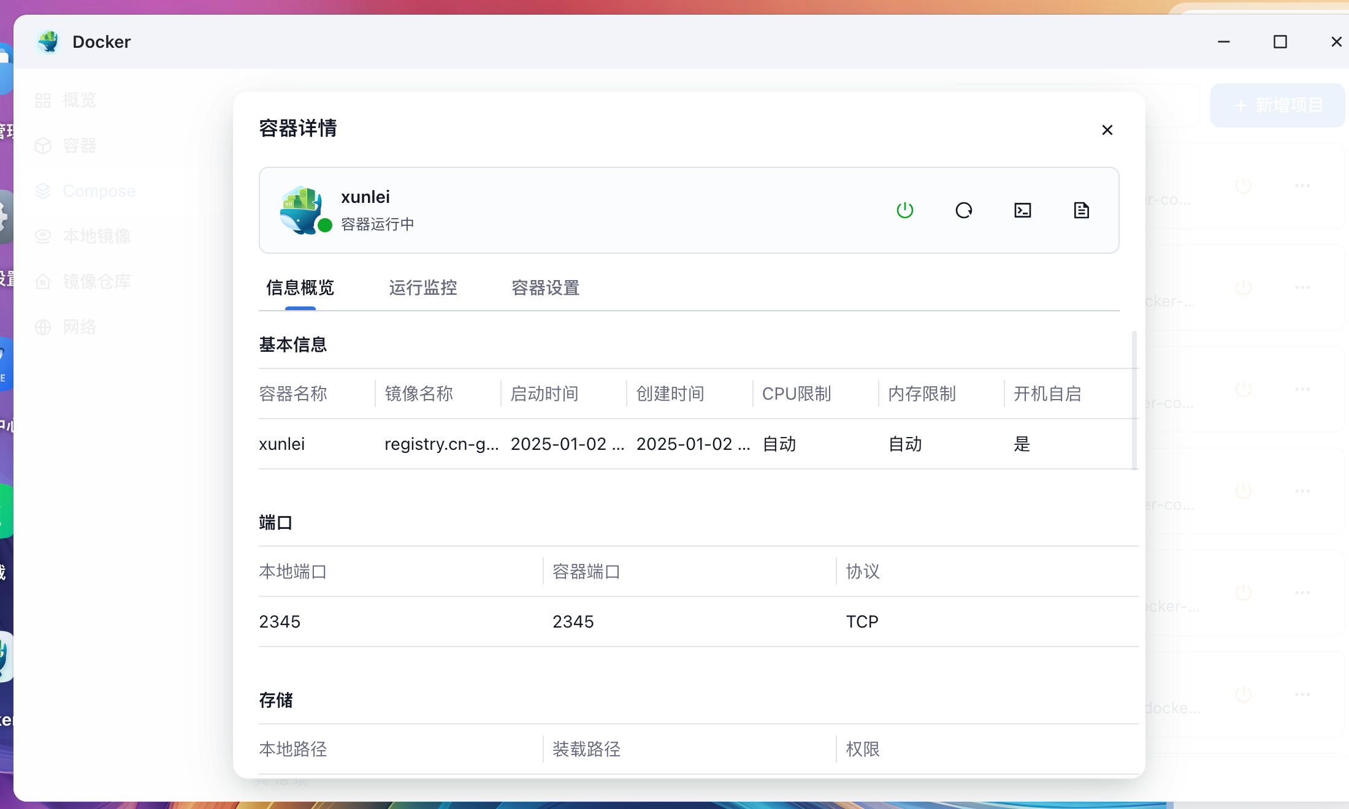The height and width of the screenshot is (809, 1349).
Task: Click the 新增项目 button
Action: pos(1278,105)
